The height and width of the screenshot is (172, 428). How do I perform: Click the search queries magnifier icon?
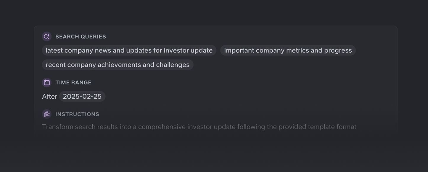click(x=47, y=37)
